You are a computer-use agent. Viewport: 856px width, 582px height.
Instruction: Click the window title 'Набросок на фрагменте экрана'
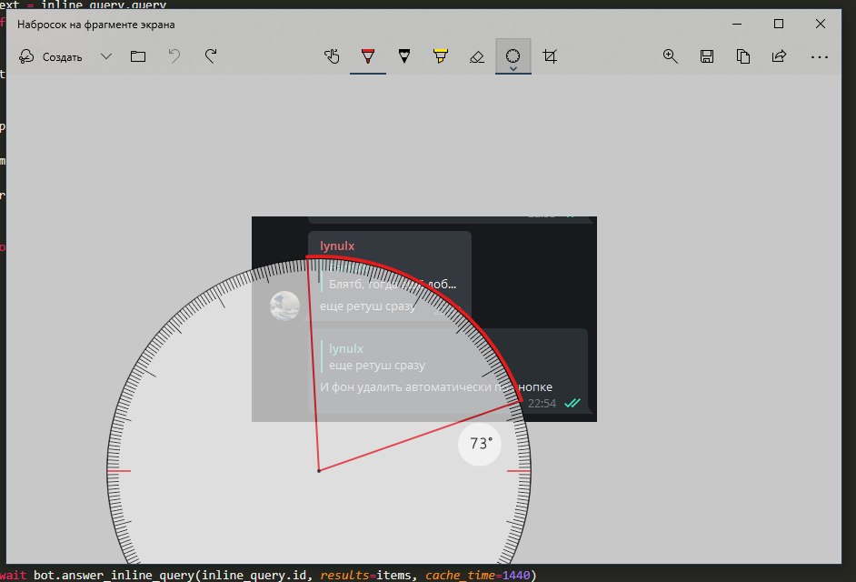click(96, 25)
